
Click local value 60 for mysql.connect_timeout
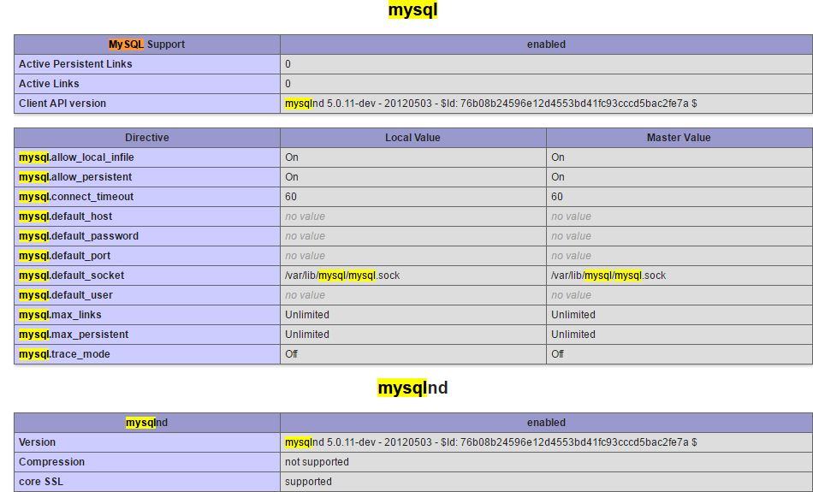(291, 197)
